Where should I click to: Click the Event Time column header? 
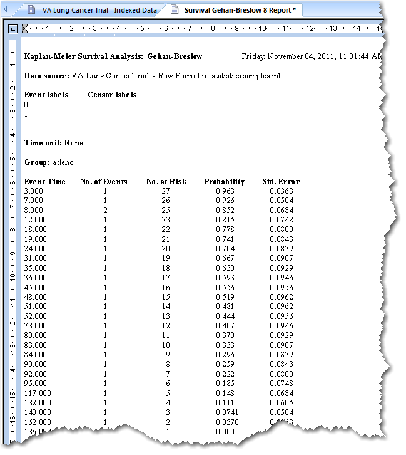45,182
